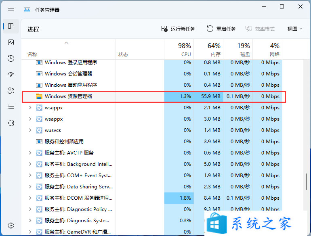Expand 服务主机: Background Intell... group
The height and width of the screenshot is (236, 311).
click(30, 164)
